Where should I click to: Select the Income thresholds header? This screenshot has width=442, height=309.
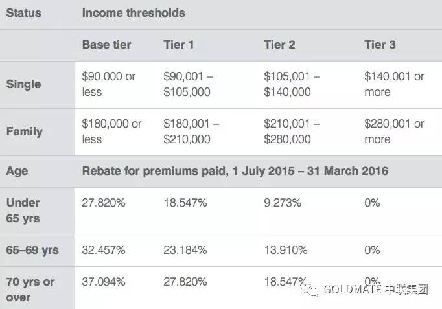134,13
